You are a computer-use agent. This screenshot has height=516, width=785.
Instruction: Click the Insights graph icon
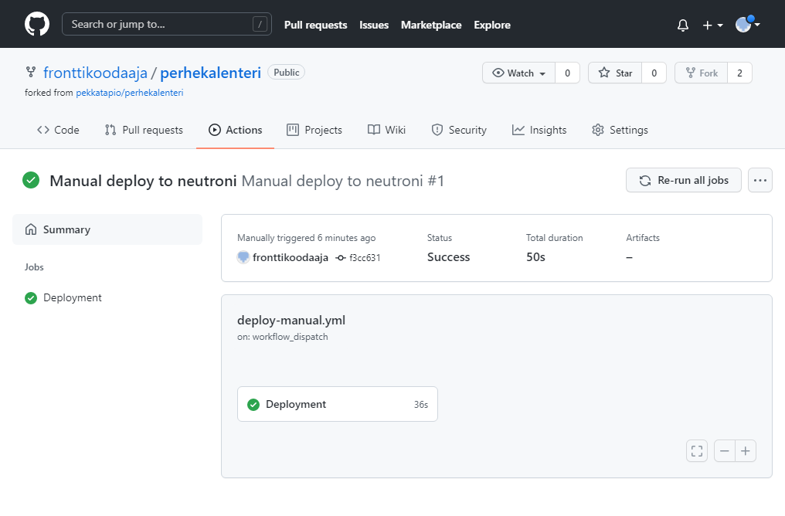(518, 130)
